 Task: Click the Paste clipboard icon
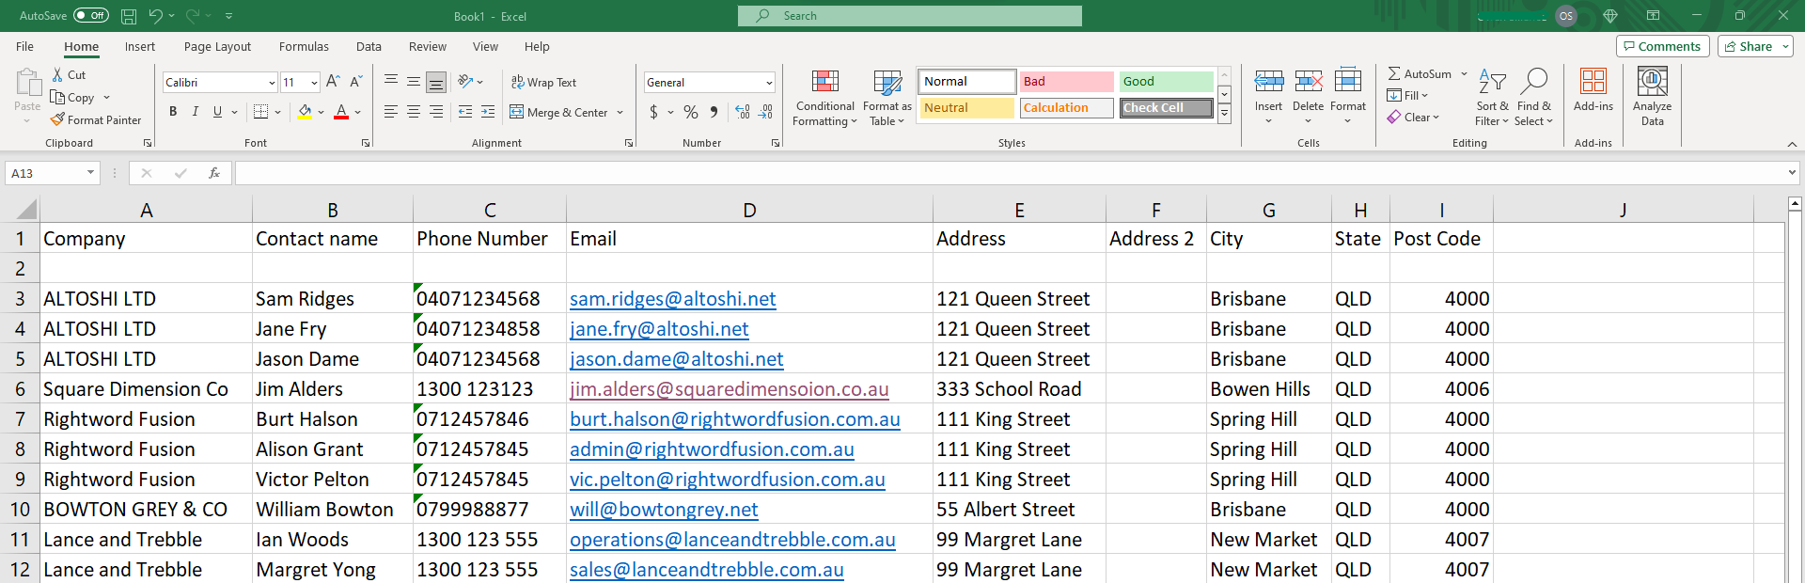(x=27, y=83)
